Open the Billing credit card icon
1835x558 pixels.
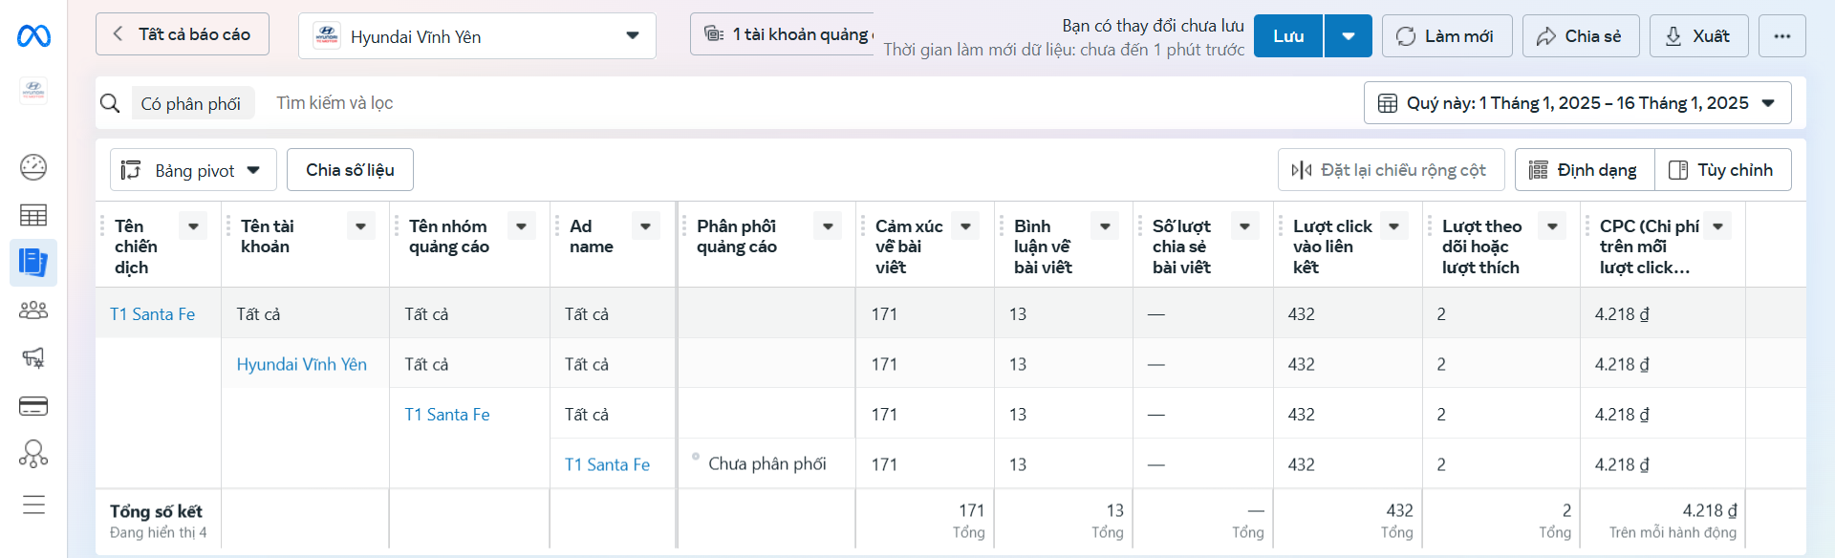point(33,406)
